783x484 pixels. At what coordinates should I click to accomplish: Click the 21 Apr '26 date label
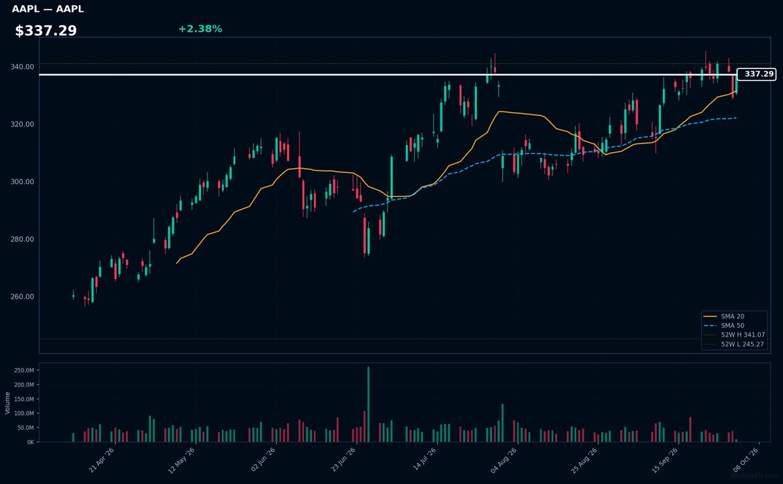pyautogui.click(x=102, y=461)
